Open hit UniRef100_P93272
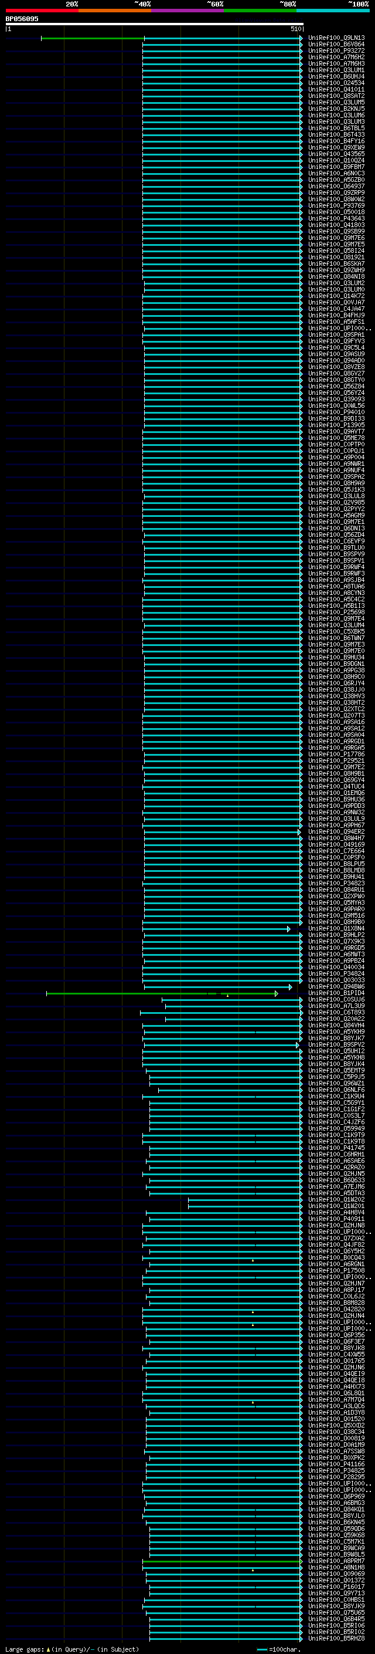This screenshot has height=1654, width=375. pyautogui.click(x=336, y=52)
